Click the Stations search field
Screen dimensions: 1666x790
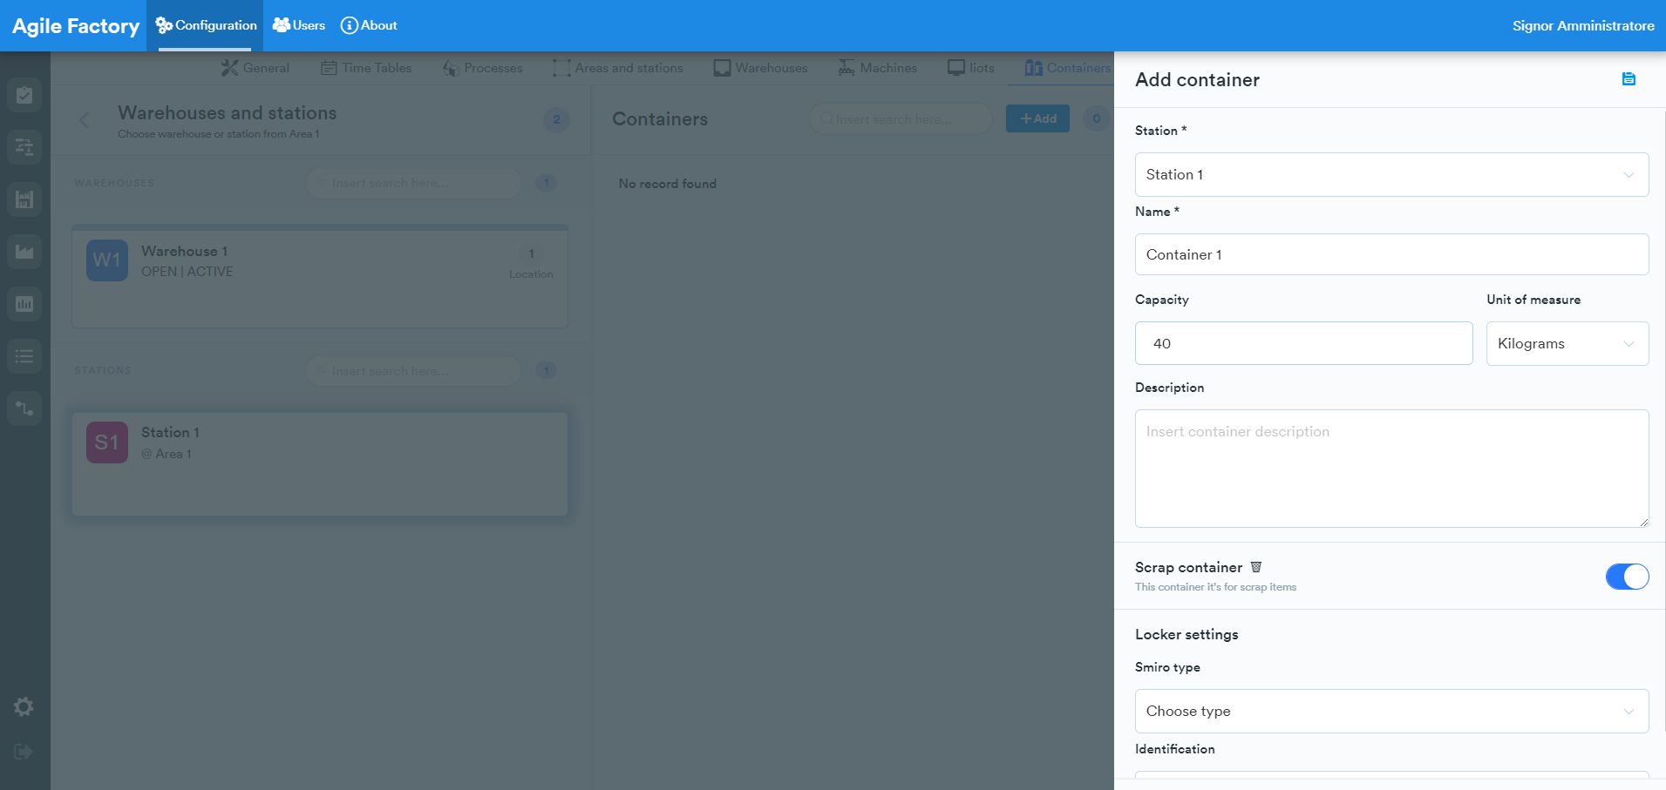click(414, 371)
